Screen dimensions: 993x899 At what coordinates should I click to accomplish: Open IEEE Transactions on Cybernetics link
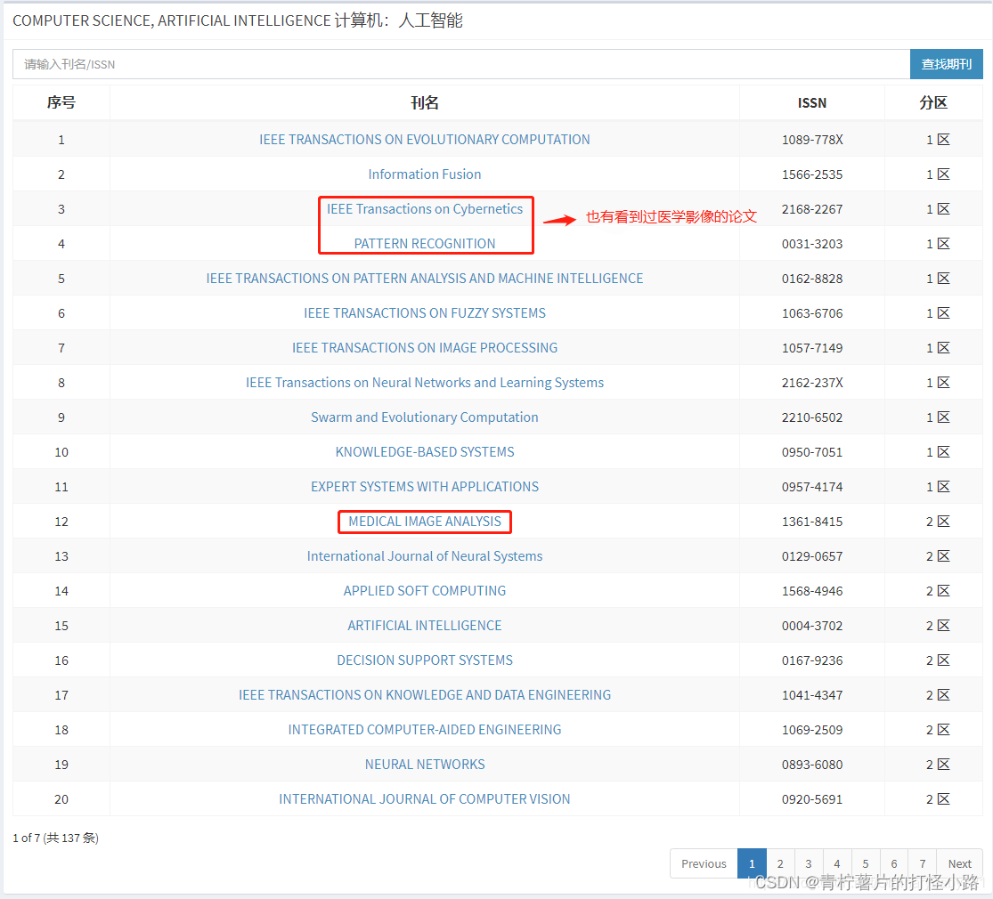coord(424,209)
